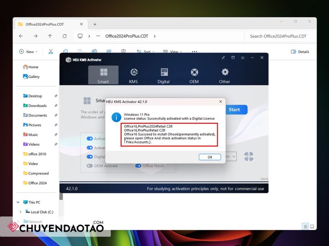Toggle the second Activate switch in the options list

90,148
